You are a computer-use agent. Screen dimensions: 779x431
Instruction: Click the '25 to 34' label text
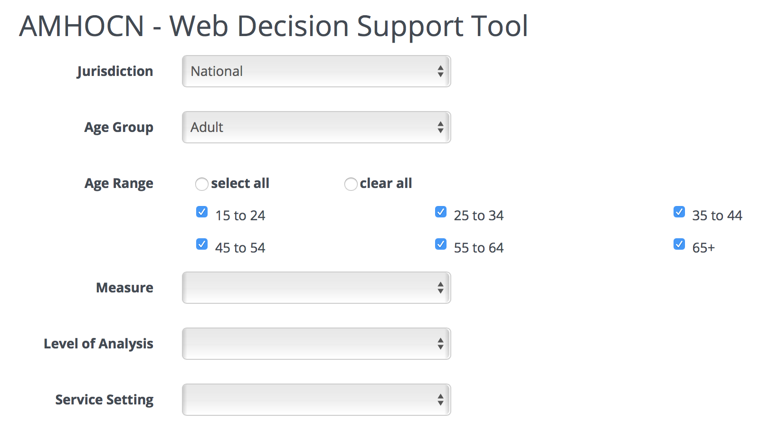(x=478, y=215)
